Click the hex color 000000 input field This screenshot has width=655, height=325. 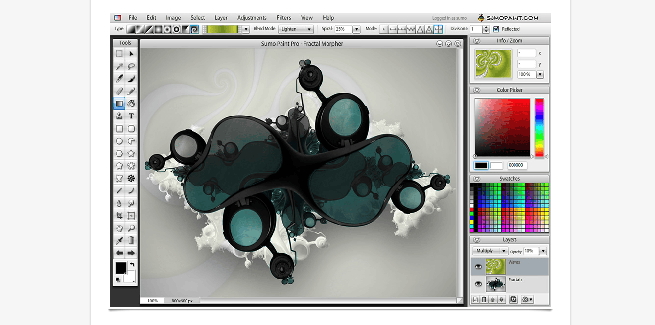[517, 166]
